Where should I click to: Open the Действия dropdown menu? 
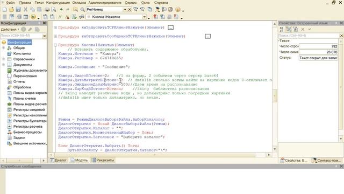[10, 29]
